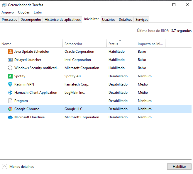The image size is (193, 174).
Task: Click Nenhum impact in Google Chrome row
Action: (x=145, y=109)
